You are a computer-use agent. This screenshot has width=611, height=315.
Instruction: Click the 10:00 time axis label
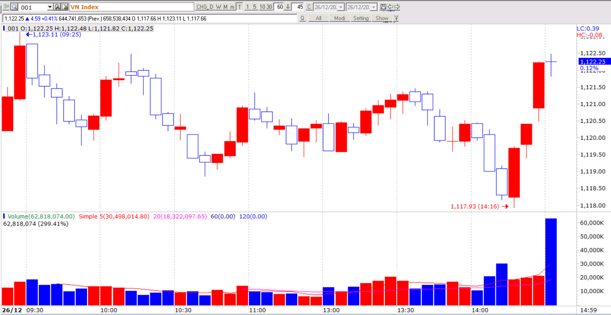(109, 310)
